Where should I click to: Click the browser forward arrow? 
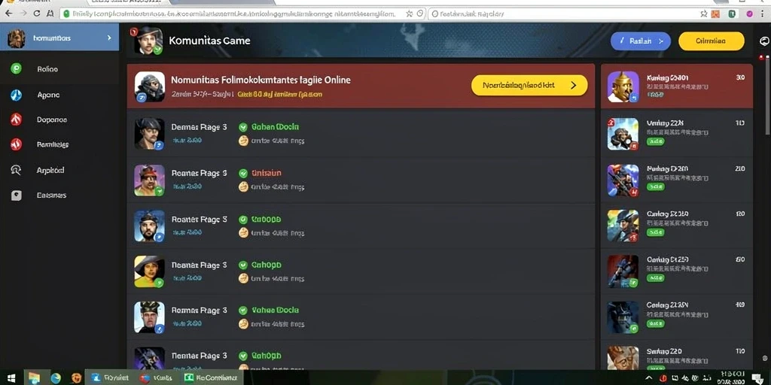click(x=23, y=14)
